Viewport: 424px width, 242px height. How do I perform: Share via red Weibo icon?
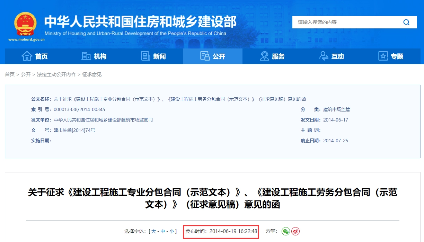pos(295,231)
